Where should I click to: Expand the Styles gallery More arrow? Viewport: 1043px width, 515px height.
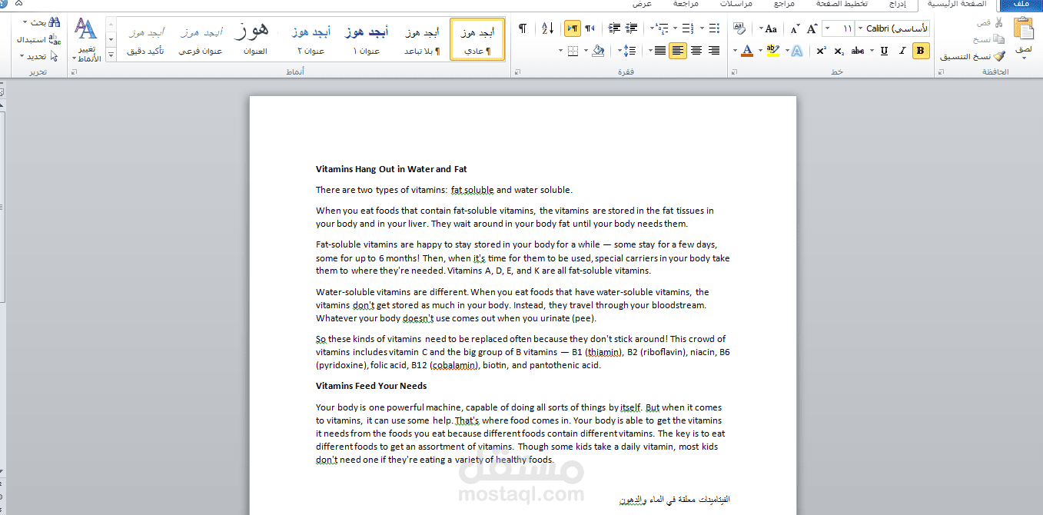(x=111, y=55)
